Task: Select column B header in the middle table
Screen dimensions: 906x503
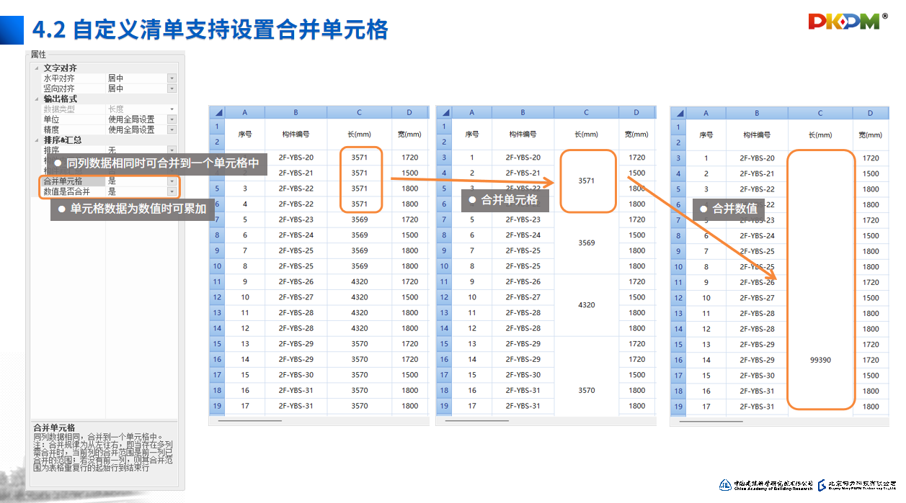Action: pyautogui.click(x=523, y=112)
